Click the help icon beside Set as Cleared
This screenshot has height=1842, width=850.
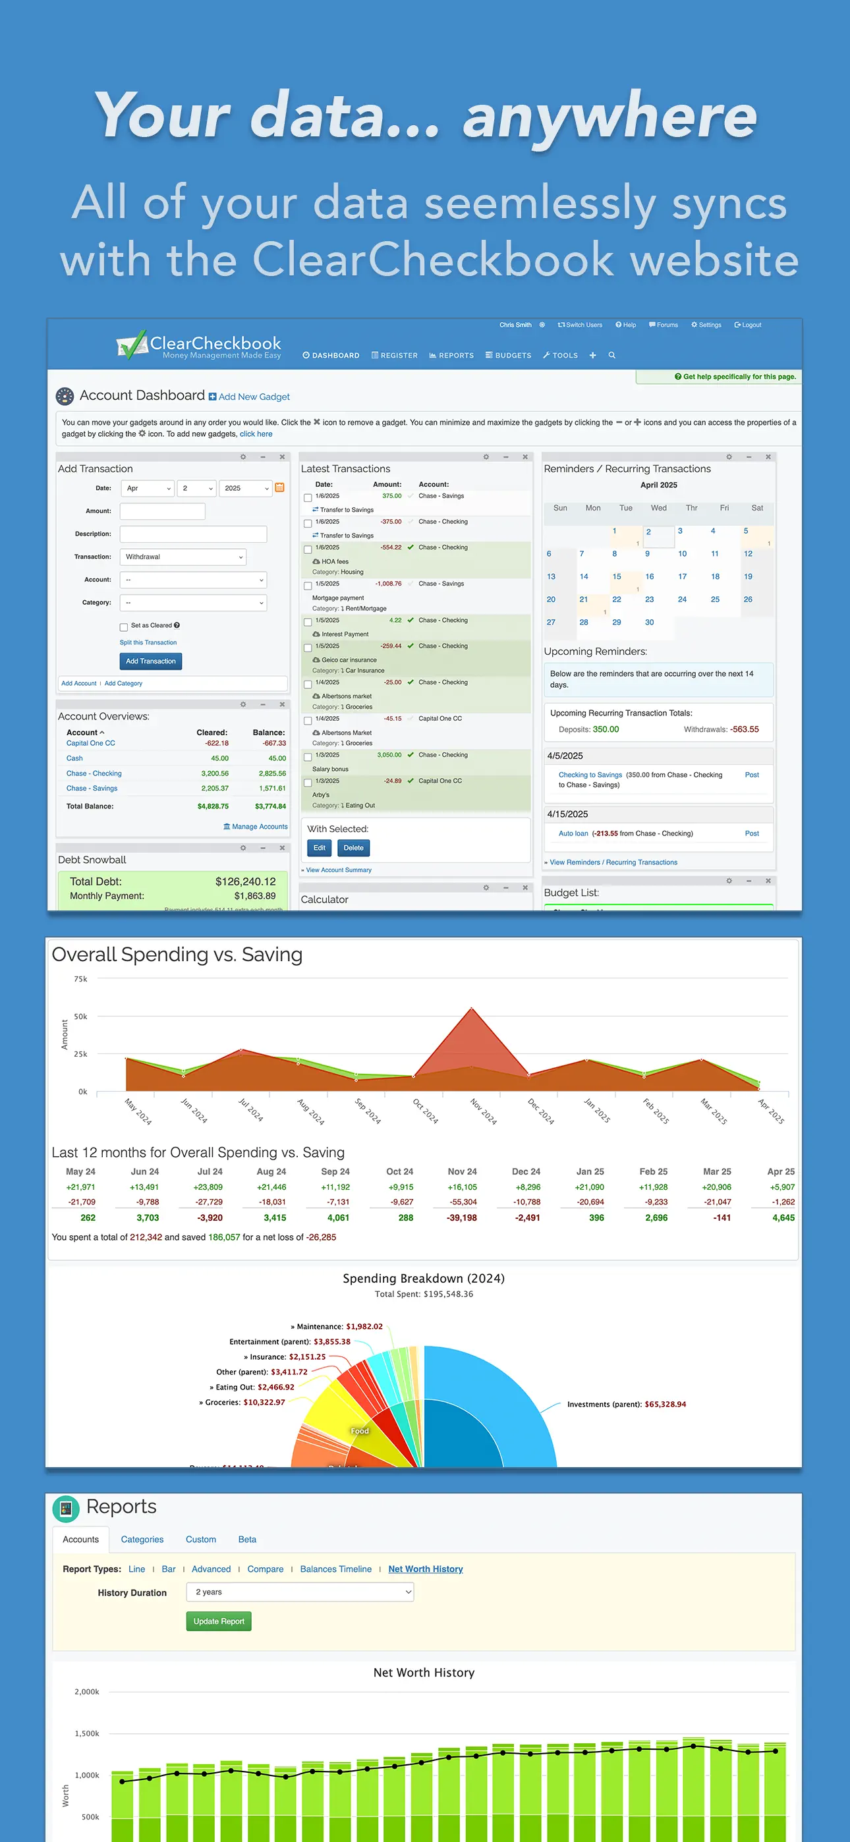click(177, 625)
